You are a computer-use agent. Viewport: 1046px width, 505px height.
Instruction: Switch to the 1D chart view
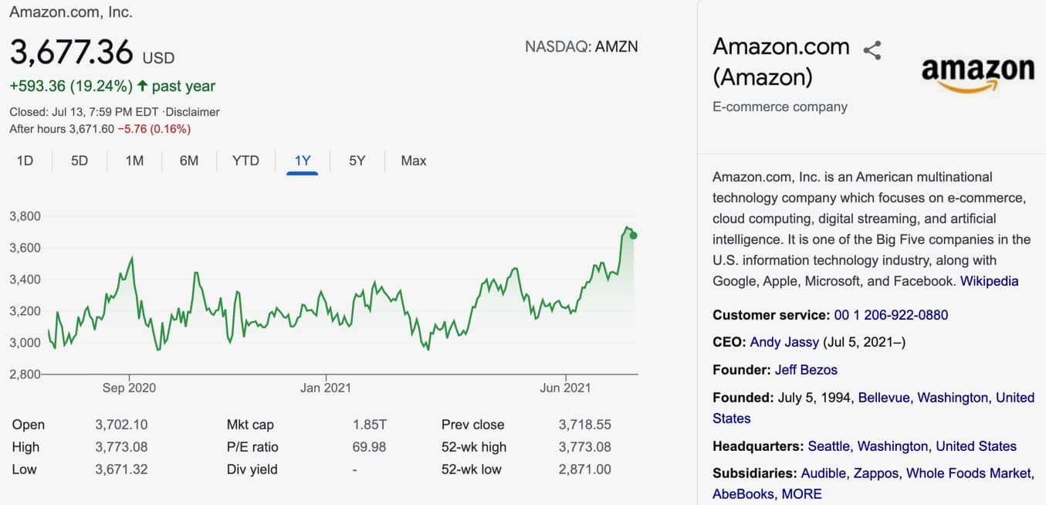(x=25, y=161)
